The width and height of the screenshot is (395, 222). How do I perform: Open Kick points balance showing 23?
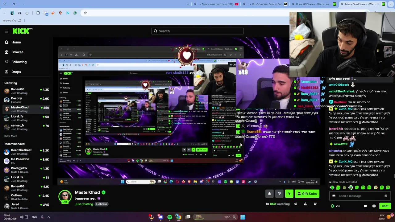pyautogui.click(x=335, y=206)
